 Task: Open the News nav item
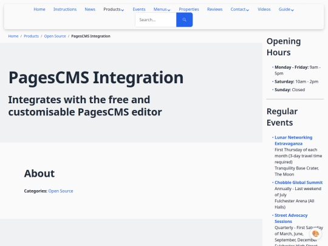pyautogui.click(x=90, y=9)
